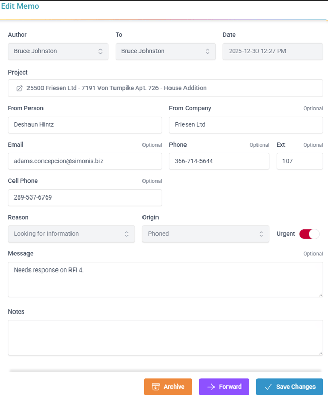Click into the From Company field
This screenshot has width=328, height=398.
[246, 125]
